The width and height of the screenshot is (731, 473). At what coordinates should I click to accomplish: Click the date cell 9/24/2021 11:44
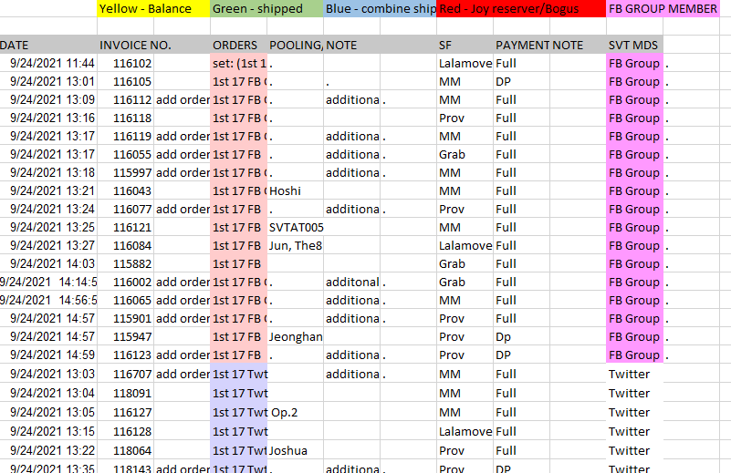tap(48, 63)
